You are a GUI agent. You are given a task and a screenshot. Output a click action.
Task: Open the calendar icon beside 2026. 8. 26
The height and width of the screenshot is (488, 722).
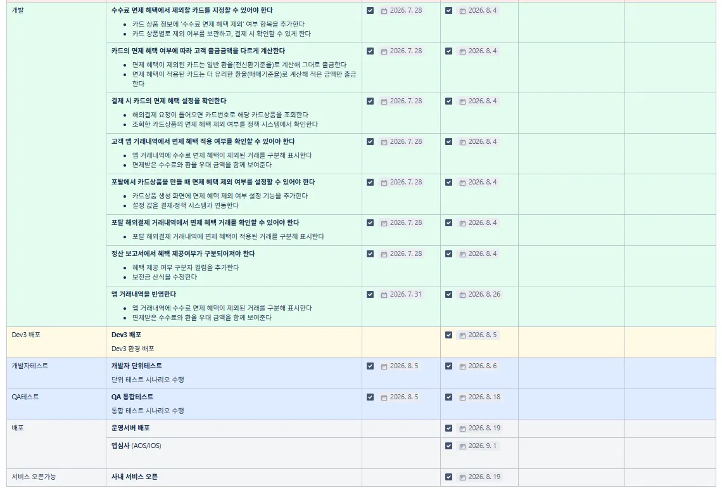(462, 295)
